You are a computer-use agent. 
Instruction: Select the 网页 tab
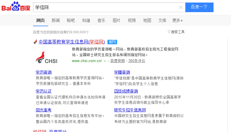coord(41,21)
